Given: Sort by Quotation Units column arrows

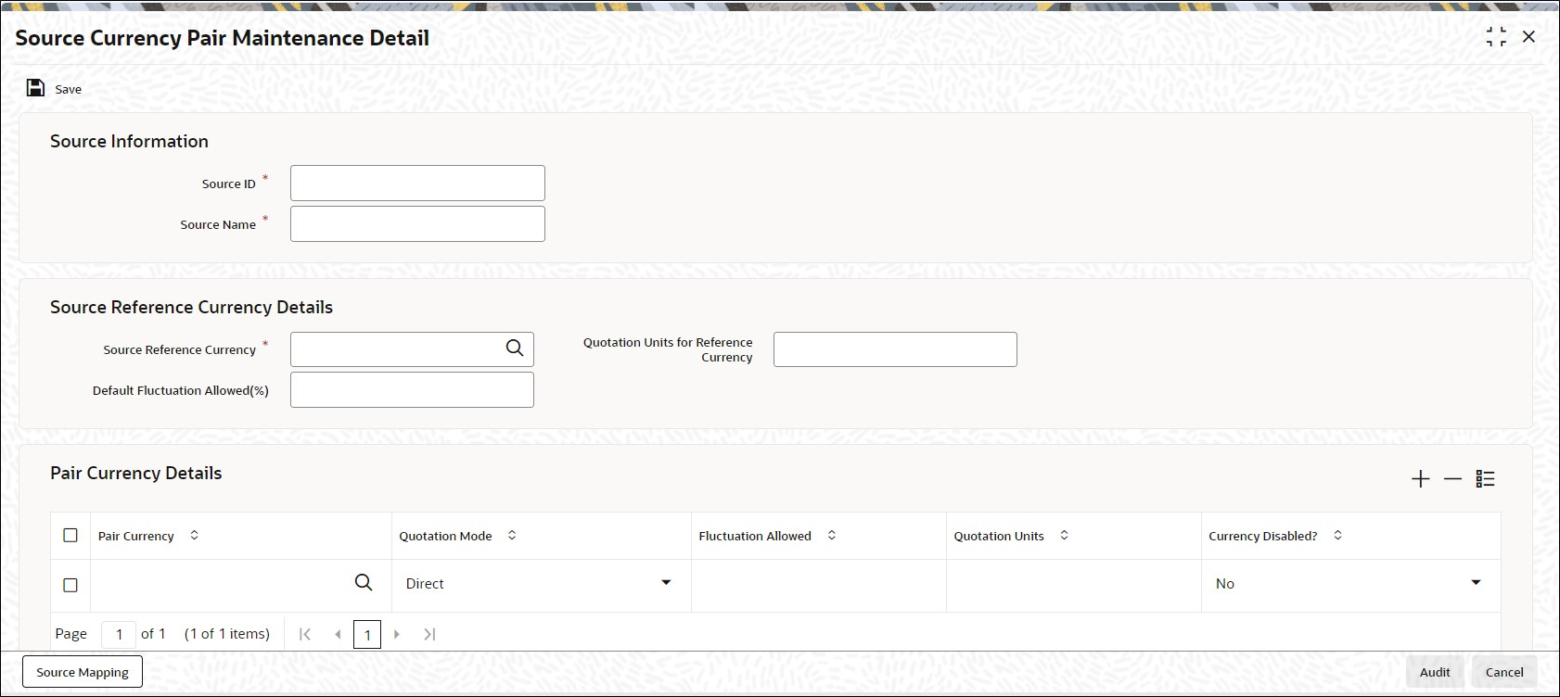Looking at the screenshot, I should point(1065,535).
